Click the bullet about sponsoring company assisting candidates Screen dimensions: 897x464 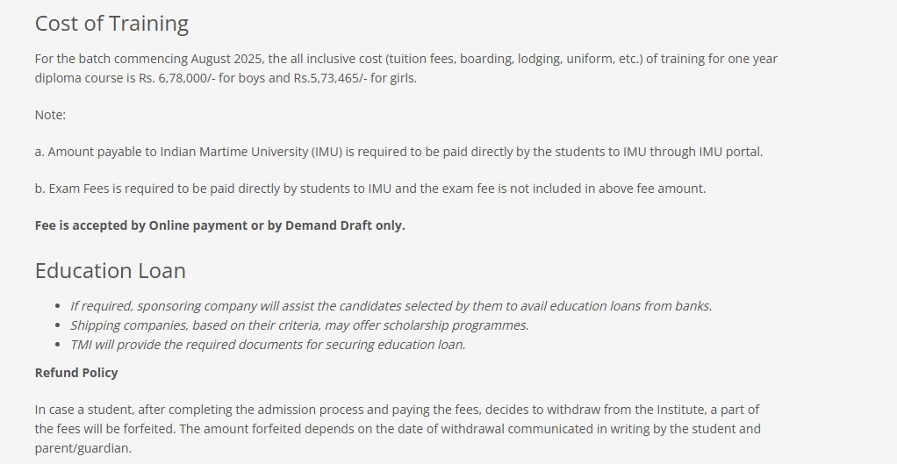tap(391, 306)
